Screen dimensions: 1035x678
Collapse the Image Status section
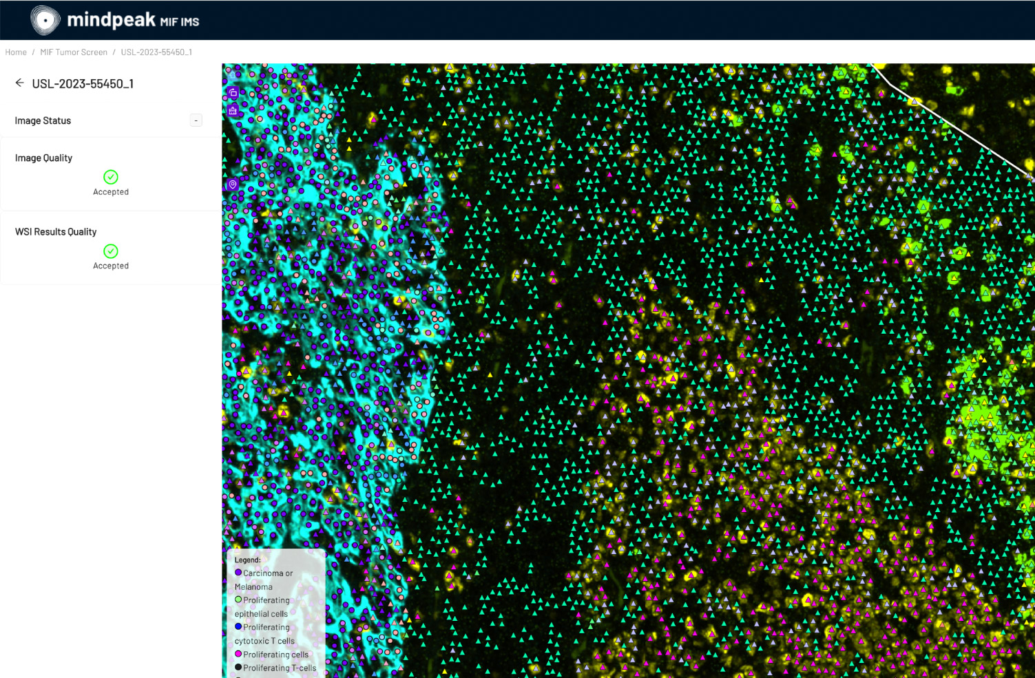point(196,120)
